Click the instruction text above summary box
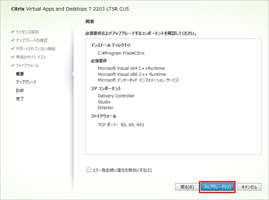Image resolution: width=269 pixels, height=200 pixels. click(141, 33)
